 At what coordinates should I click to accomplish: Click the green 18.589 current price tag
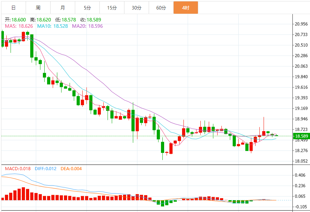pyautogui.click(x=301, y=136)
